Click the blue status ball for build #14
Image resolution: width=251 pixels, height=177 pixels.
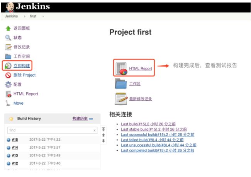pyautogui.click(x=8, y=148)
